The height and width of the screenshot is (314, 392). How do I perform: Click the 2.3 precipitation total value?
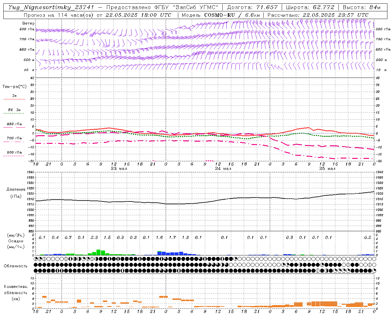tap(94, 238)
